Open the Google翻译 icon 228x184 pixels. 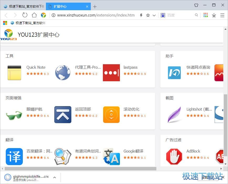pyautogui.click(x=112, y=156)
